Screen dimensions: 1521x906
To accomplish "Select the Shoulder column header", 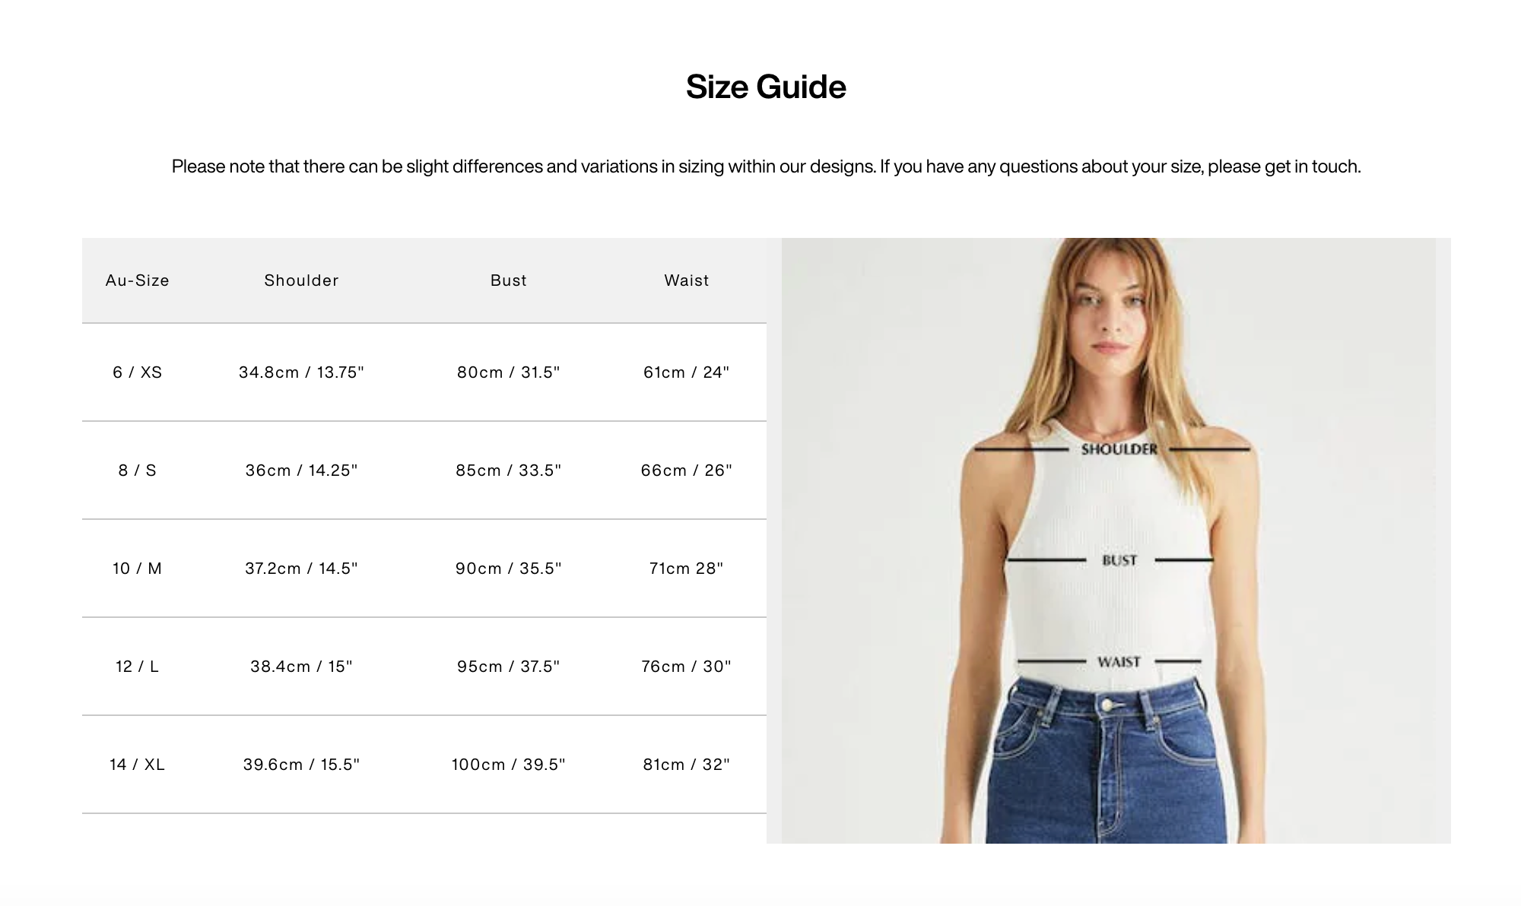I will pyautogui.click(x=301, y=280).
